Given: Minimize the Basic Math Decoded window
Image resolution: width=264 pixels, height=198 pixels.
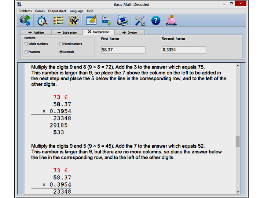Looking at the screenshot, I should (x=224, y=4).
